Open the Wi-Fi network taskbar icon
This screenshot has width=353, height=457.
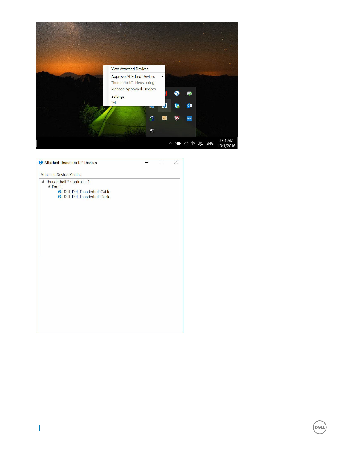[186, 143]
